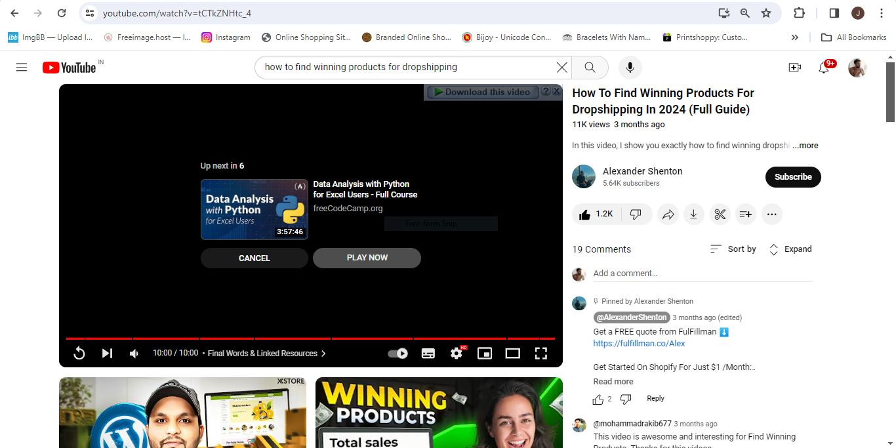Click the Download this video bar
The width and height of the screenshot is (896, 448).
[x=482, y=92]
